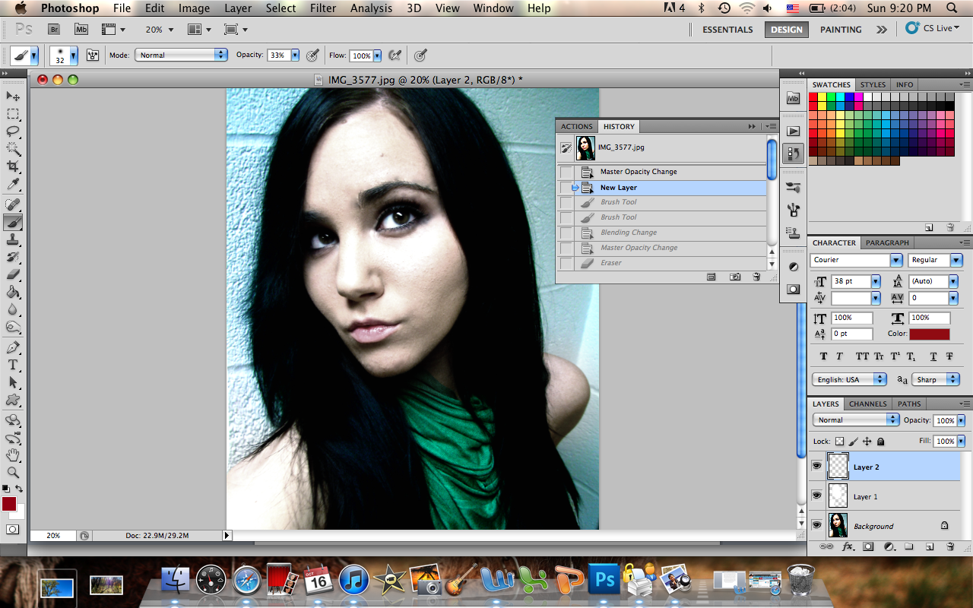
Task: Select the History Brush tool
Action: (13, 257)
